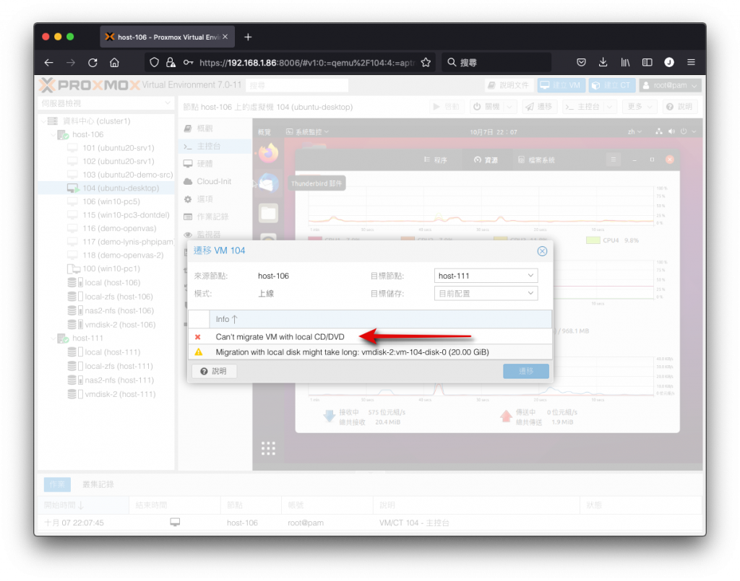Click the Create CT button
This screenshot has width=740, height=581.
click(x=612, y=85)
